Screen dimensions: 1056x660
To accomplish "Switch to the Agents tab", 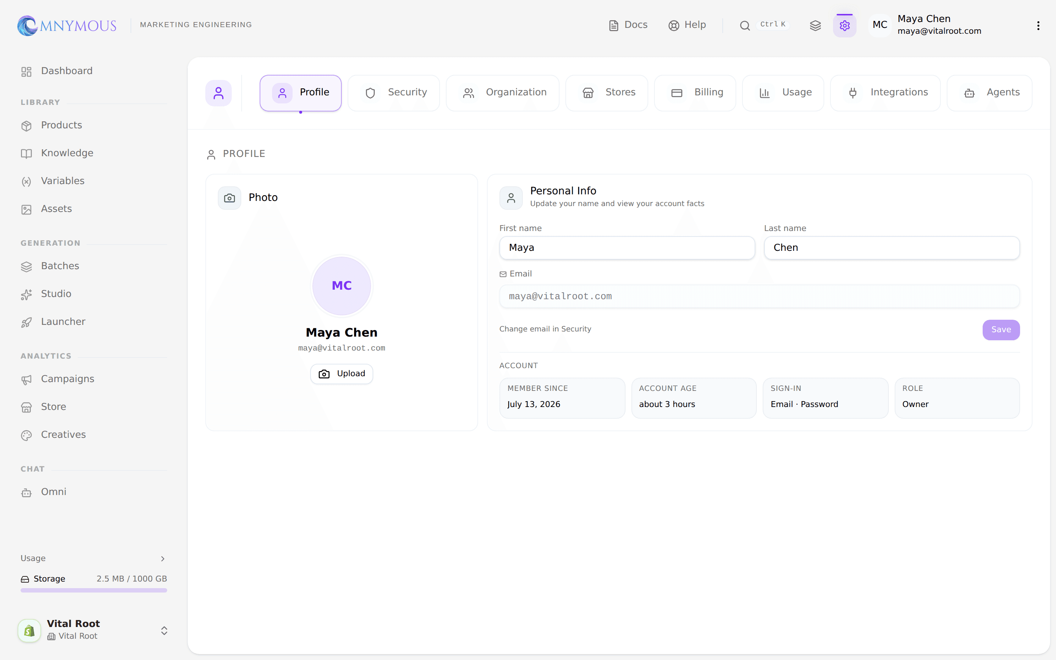I will click(x=989, y=92).
